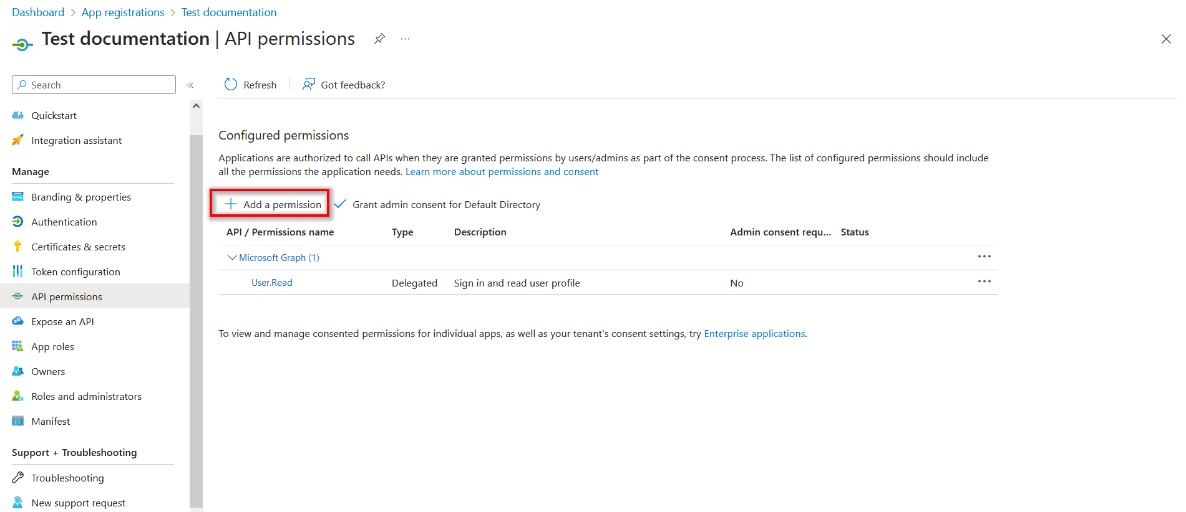Click the Branding & properties icon
1186x512 pixels.
pos(17,197)
